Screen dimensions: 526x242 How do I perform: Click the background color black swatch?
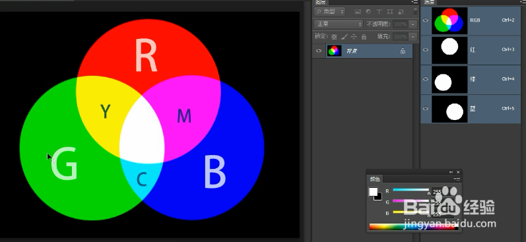tap(379, 197)
